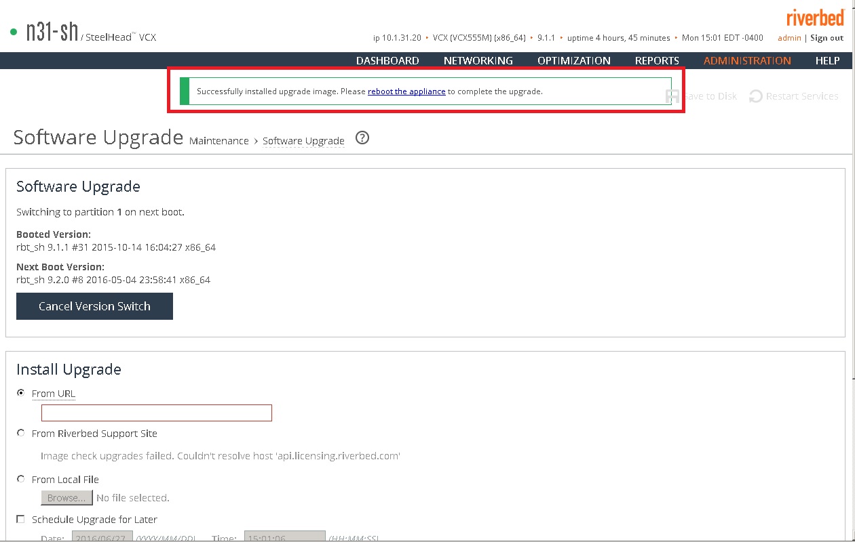Open the Dashboard menu
855x542 pixels.
pos(387,61)
